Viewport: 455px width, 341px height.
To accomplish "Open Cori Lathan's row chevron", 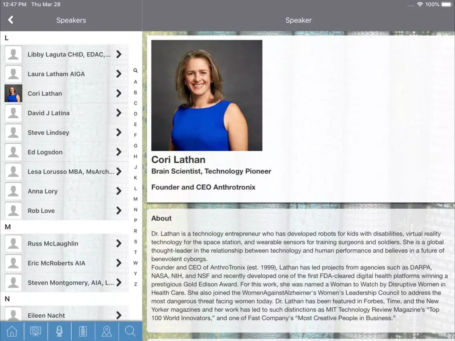I will click(119, 93).
